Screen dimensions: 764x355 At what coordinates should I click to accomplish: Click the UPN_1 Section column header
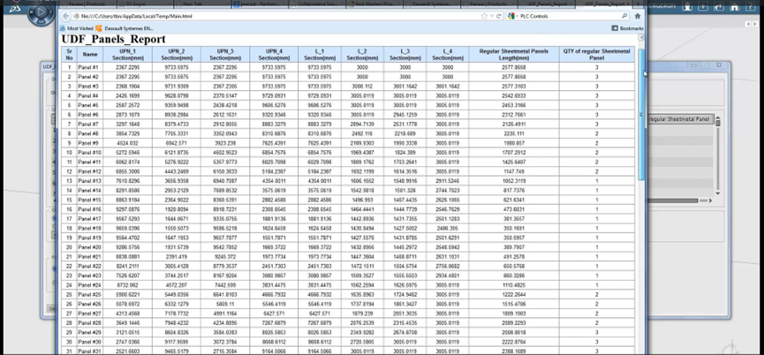click(126, 54)
